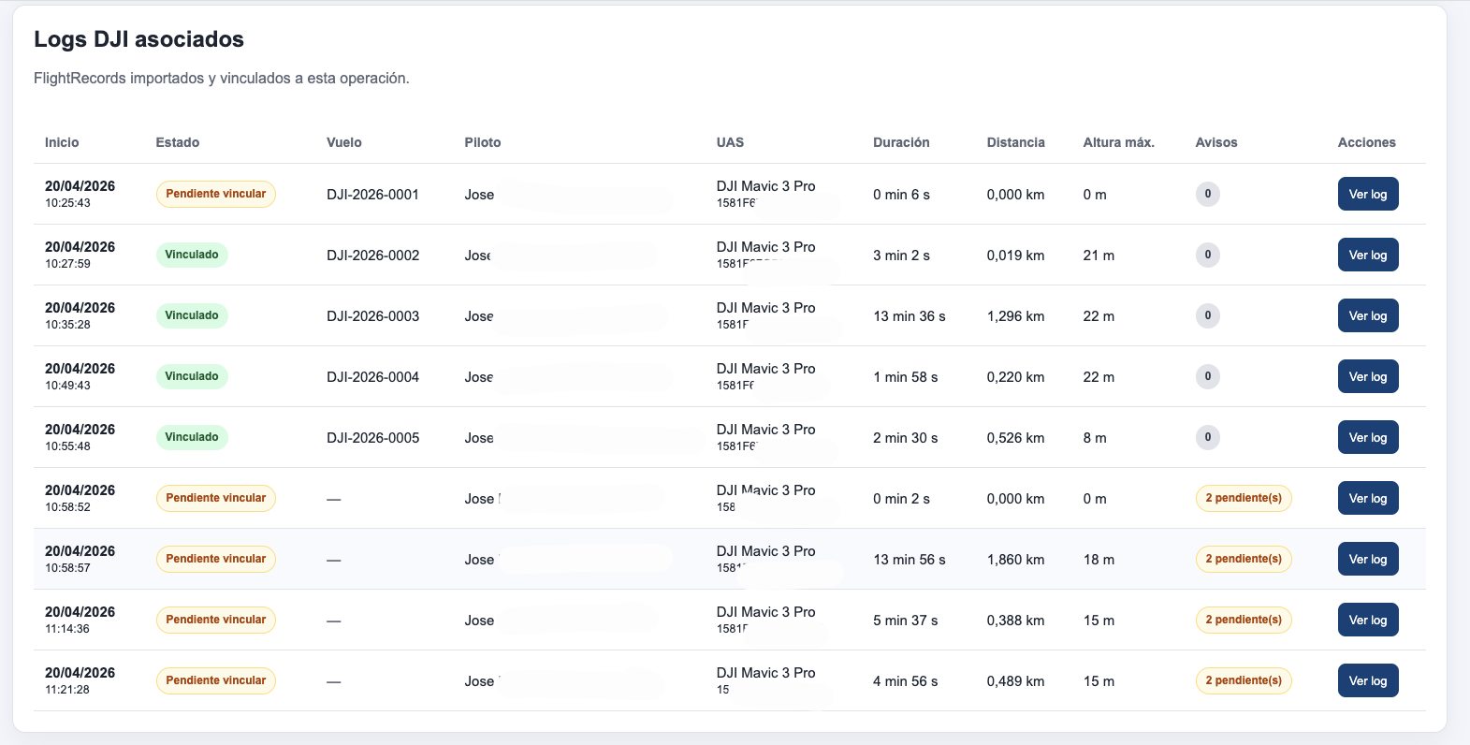The image size is (1470, 745).
Task: Open Ver log for flight DJI-2026-0002
Action: click(1368, 255)
